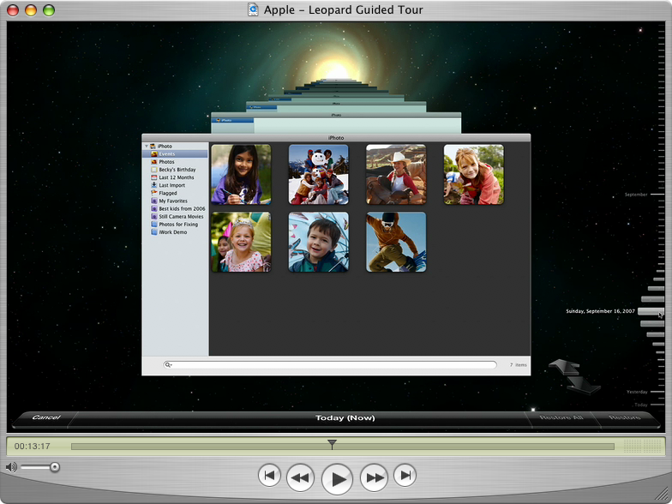Click the Today (Now) label
Screen dimensions: 672x504
[x=345, y=417]
